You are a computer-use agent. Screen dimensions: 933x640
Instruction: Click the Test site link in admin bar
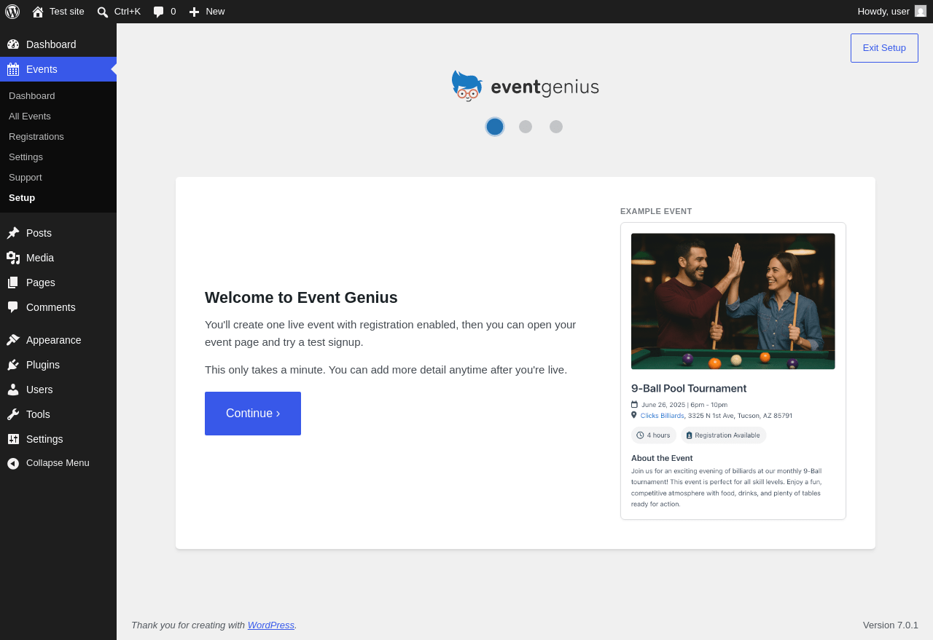coord(58,12)
